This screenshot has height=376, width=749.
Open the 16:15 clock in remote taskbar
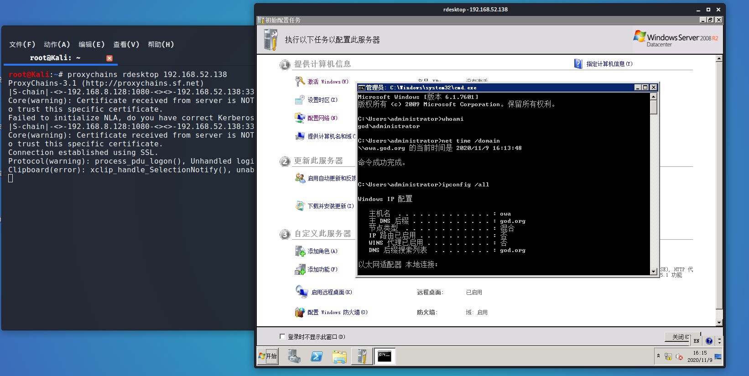[700, 356]
